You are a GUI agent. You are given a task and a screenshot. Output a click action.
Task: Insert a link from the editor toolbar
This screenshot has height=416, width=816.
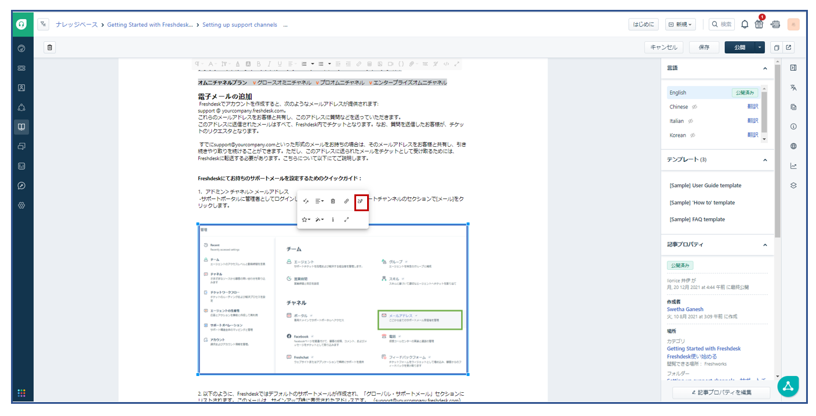click(359, 64)
